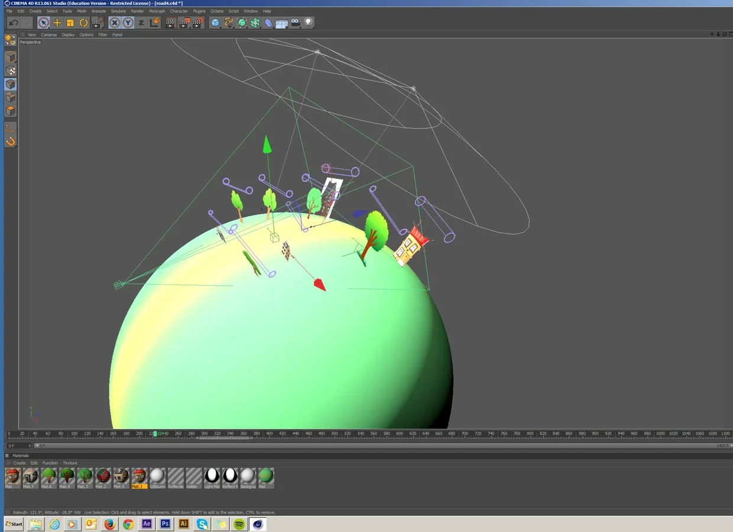This screenshot has height=532, width=733.
Task: Select the green Mat sphere material
Action: coord(266,478)
